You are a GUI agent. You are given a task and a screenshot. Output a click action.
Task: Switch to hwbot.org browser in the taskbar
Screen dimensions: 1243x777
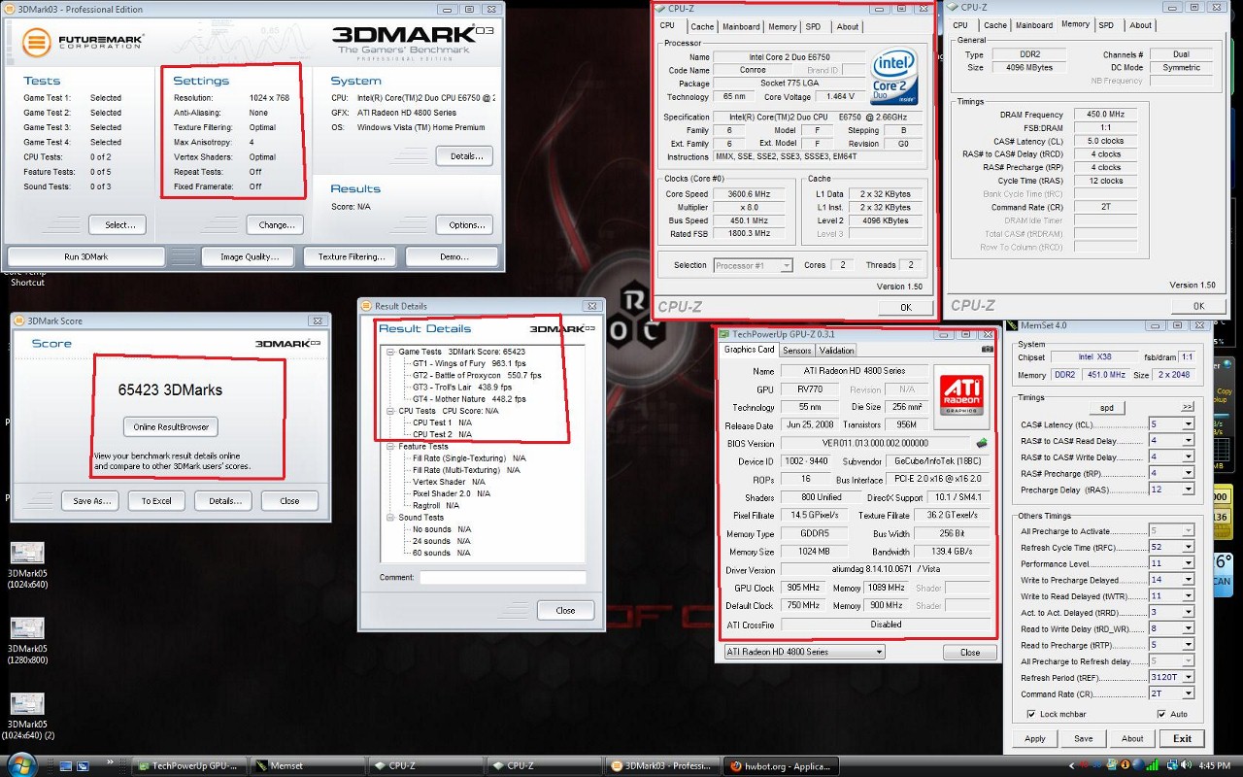[x=781, y=765]
